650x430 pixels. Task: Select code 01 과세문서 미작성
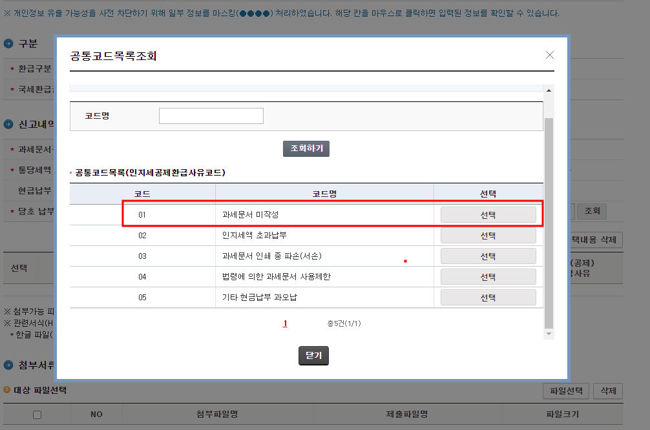click(x=488, y=214)
